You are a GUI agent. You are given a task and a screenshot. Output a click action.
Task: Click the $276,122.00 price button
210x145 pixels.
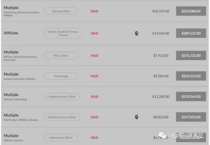pyautogui.click(x=191, y=55)
